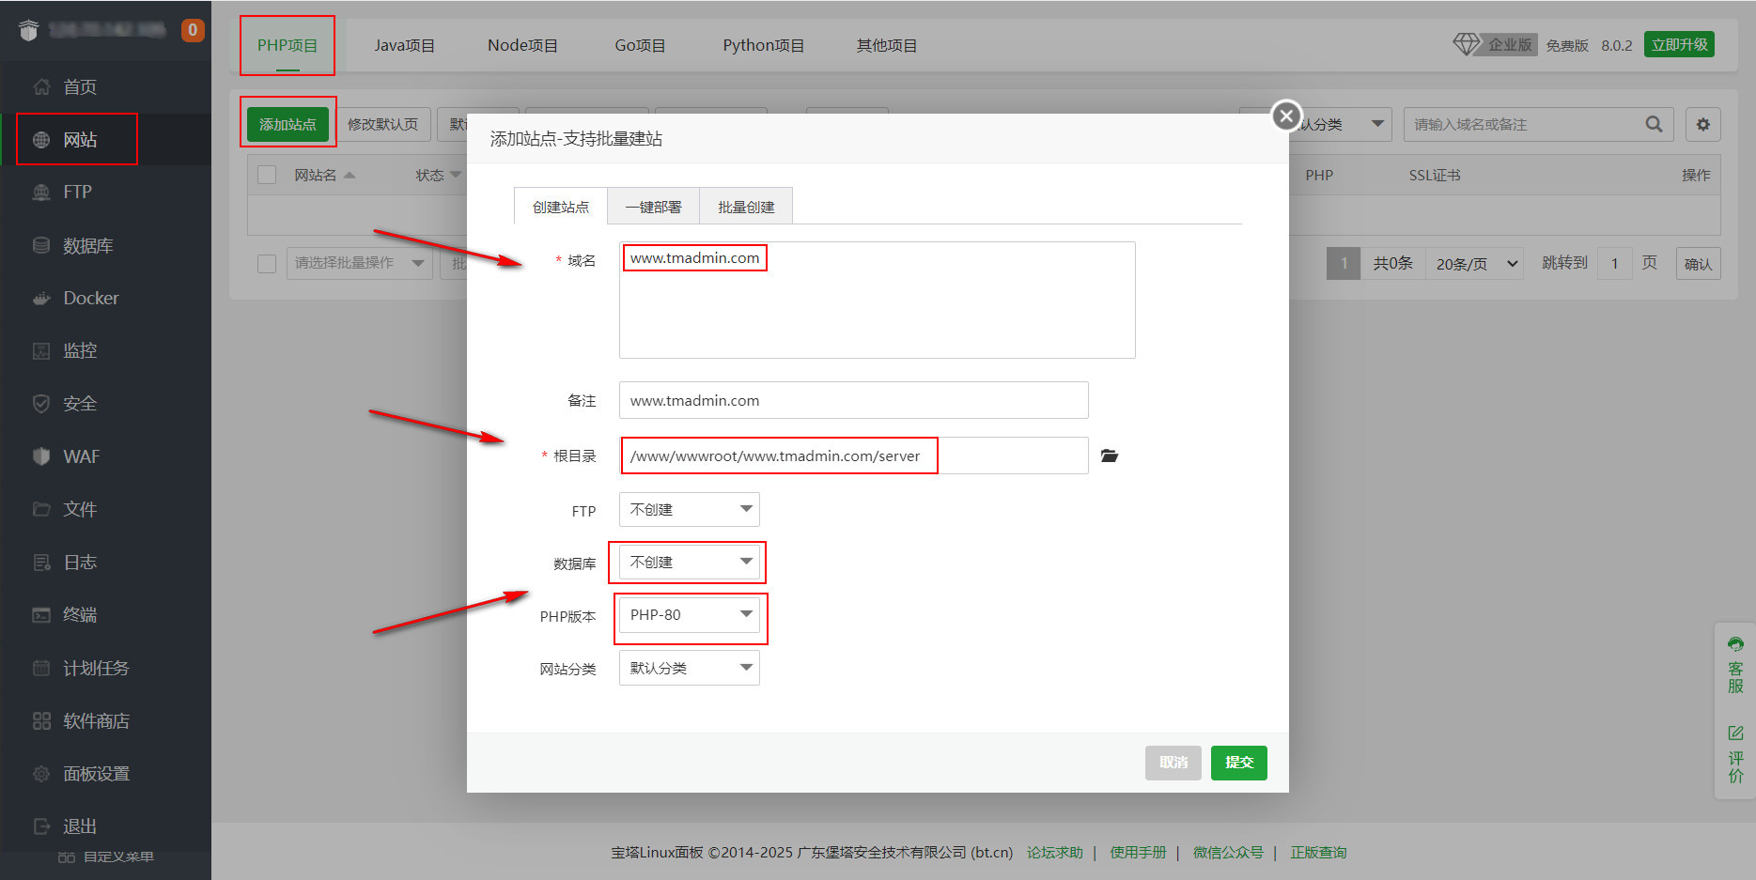Viewport: 1756px width, 880px height.
Task: Open the 网站分类 dropdown
Action: [689, 668]
